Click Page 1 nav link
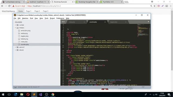 click(29, 11)
